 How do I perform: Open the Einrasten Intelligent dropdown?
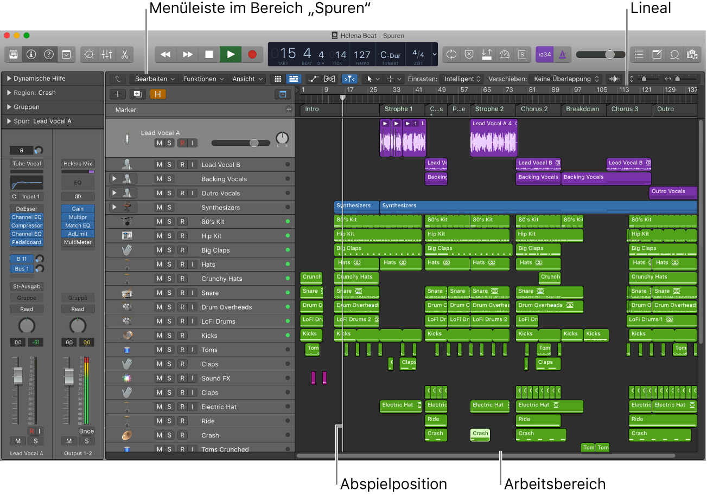[x=463, y=79]
